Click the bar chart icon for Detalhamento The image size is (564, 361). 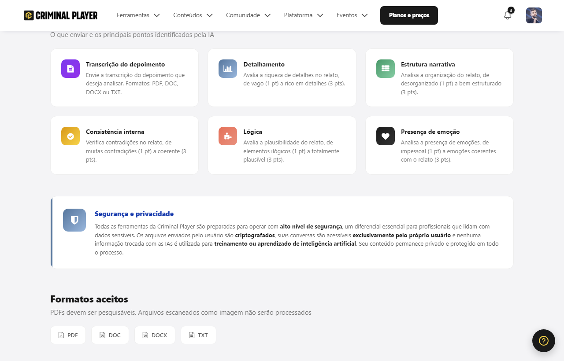coord(228,69)
